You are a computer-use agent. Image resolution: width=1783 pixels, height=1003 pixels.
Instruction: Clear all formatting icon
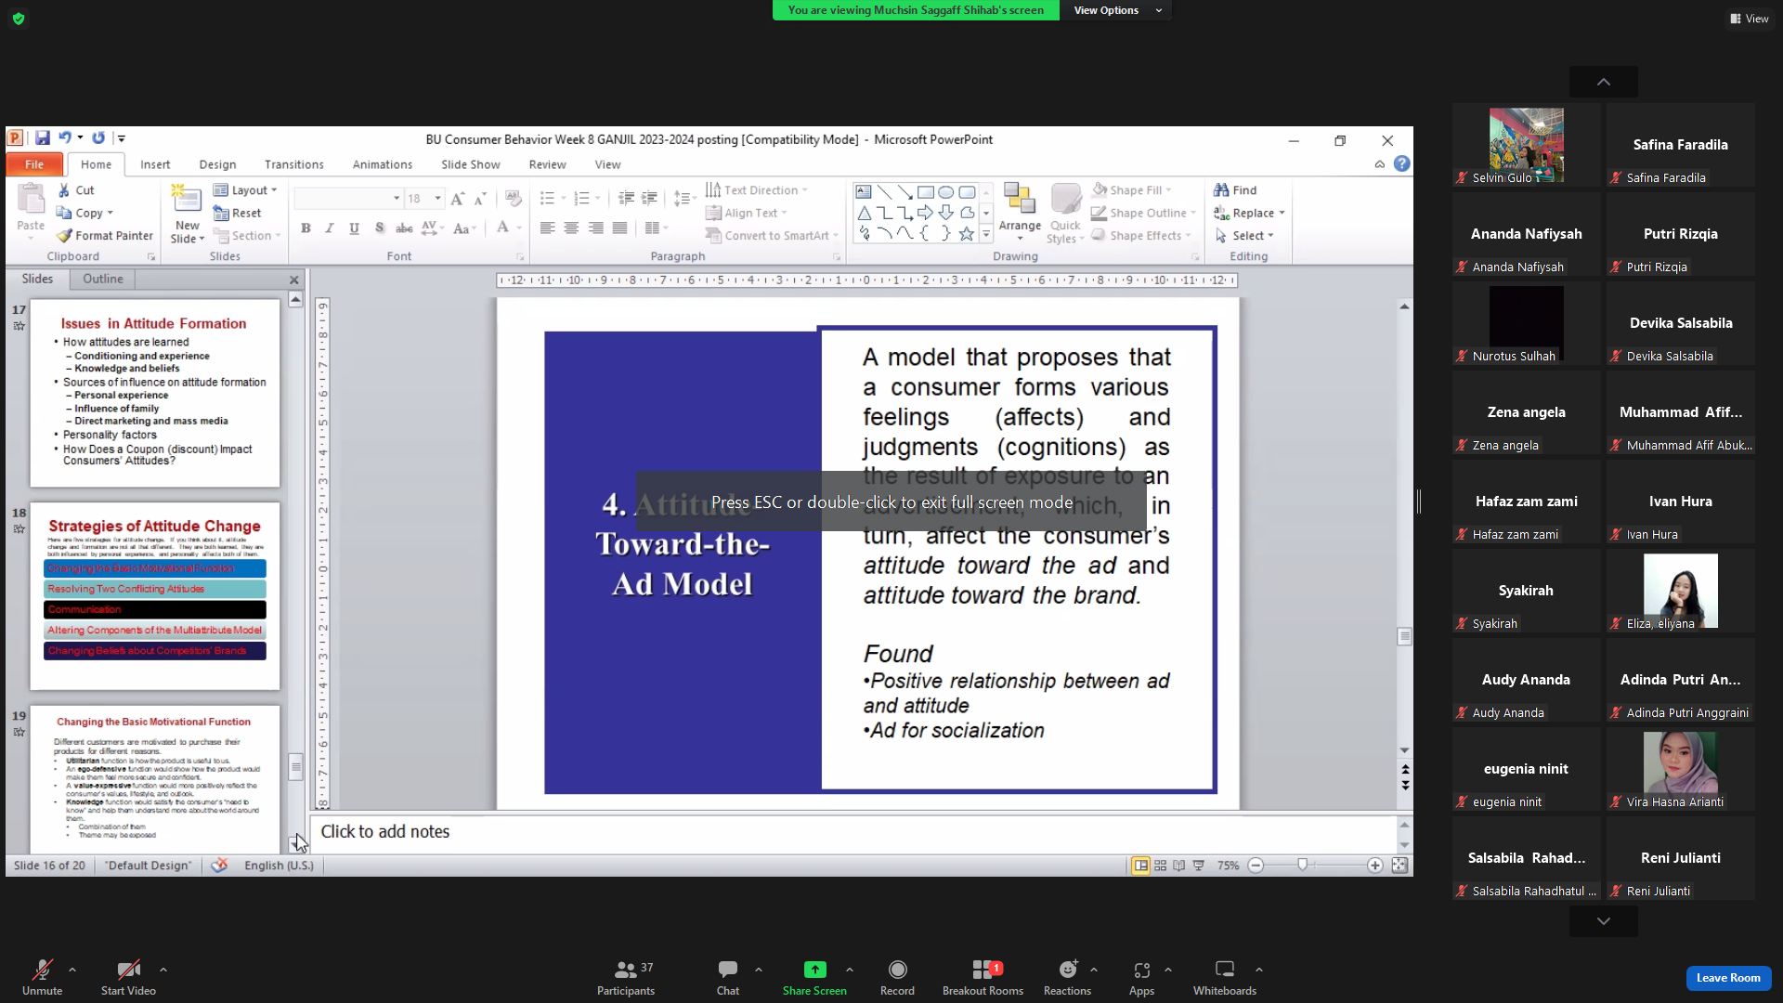[x=513, y=199]
